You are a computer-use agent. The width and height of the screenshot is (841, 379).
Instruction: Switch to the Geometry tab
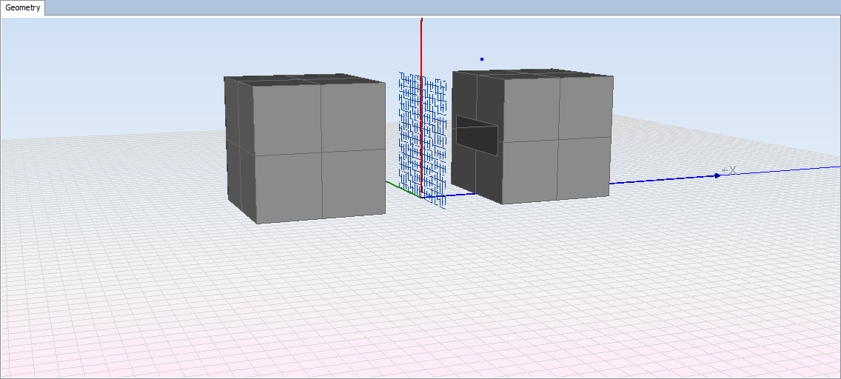tap(23, 8)
